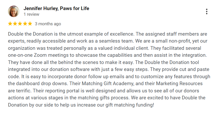Click the fifth star of the rating

point(30,24)
